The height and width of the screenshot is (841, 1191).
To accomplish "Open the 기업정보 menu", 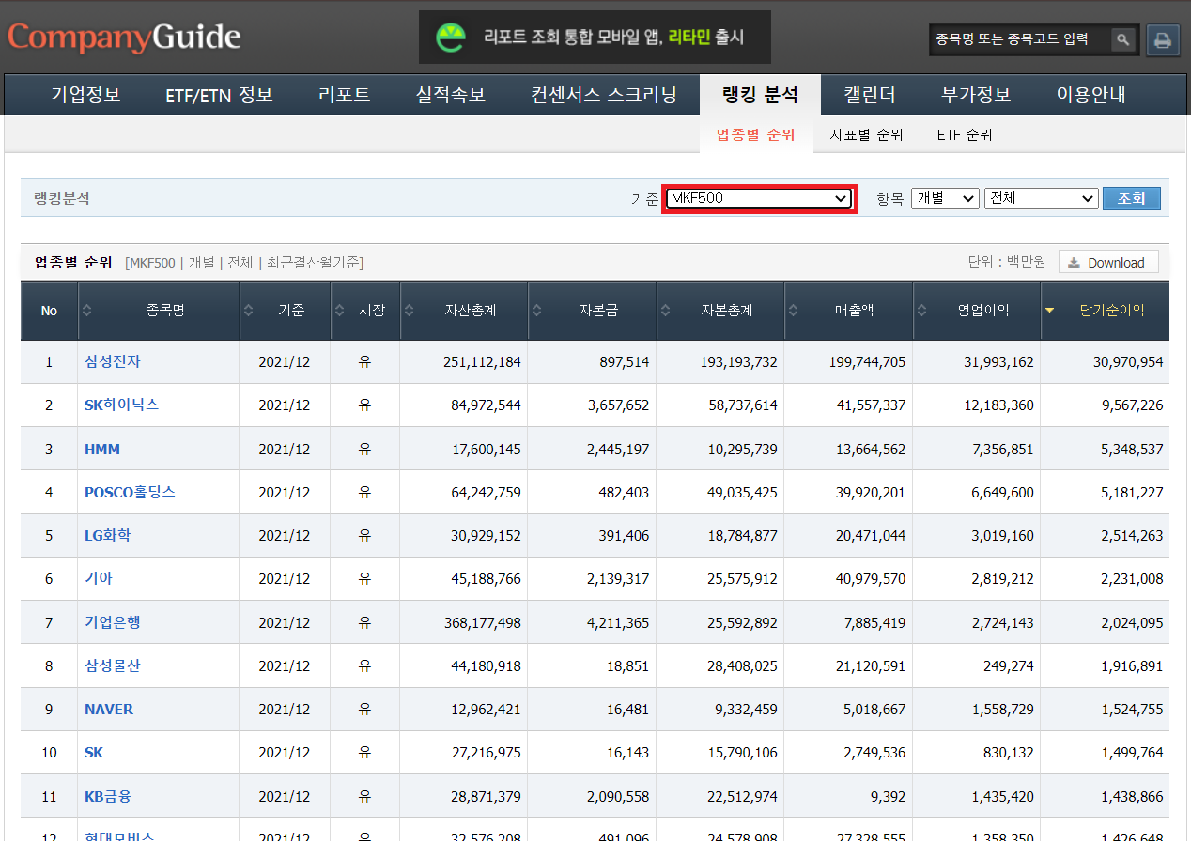I will coord(85,95).
